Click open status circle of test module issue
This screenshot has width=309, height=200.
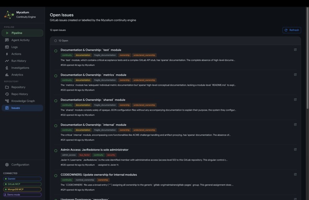coord(56,51)
